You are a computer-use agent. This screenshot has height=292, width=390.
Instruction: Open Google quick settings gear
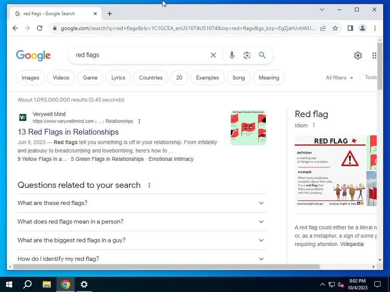pos(358,56)
